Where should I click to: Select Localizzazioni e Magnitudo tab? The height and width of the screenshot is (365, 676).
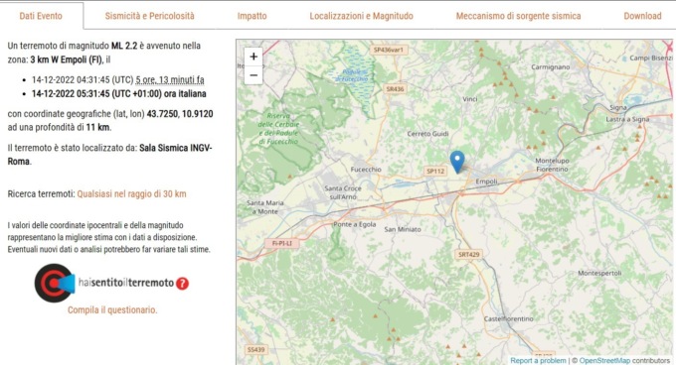[x=361, y=16]
